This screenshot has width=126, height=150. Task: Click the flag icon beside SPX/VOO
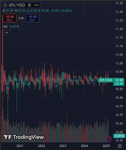point(30,5)
